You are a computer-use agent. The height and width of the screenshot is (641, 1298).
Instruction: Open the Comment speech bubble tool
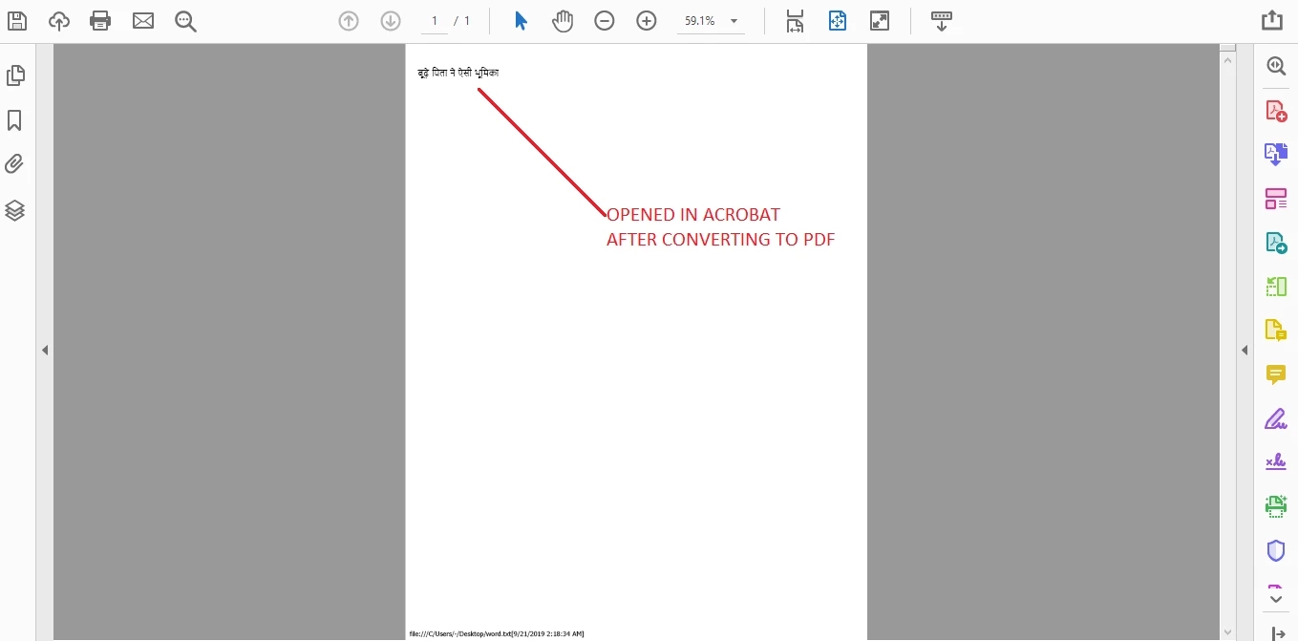[1276, 374]
